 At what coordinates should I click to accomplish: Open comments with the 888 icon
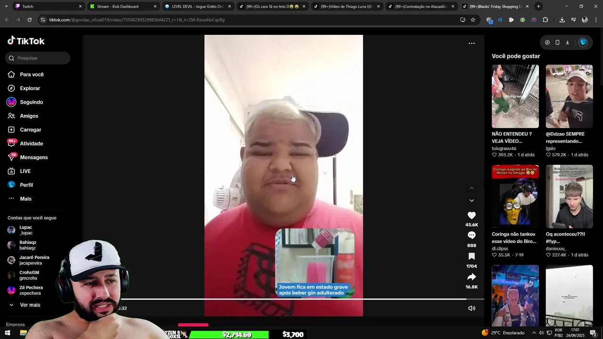point(472,235)
